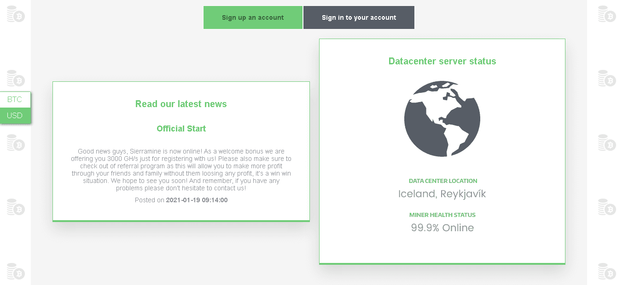
Task: Click the Bitcoin coins icon directly above BTC switch
Action: 15,79
